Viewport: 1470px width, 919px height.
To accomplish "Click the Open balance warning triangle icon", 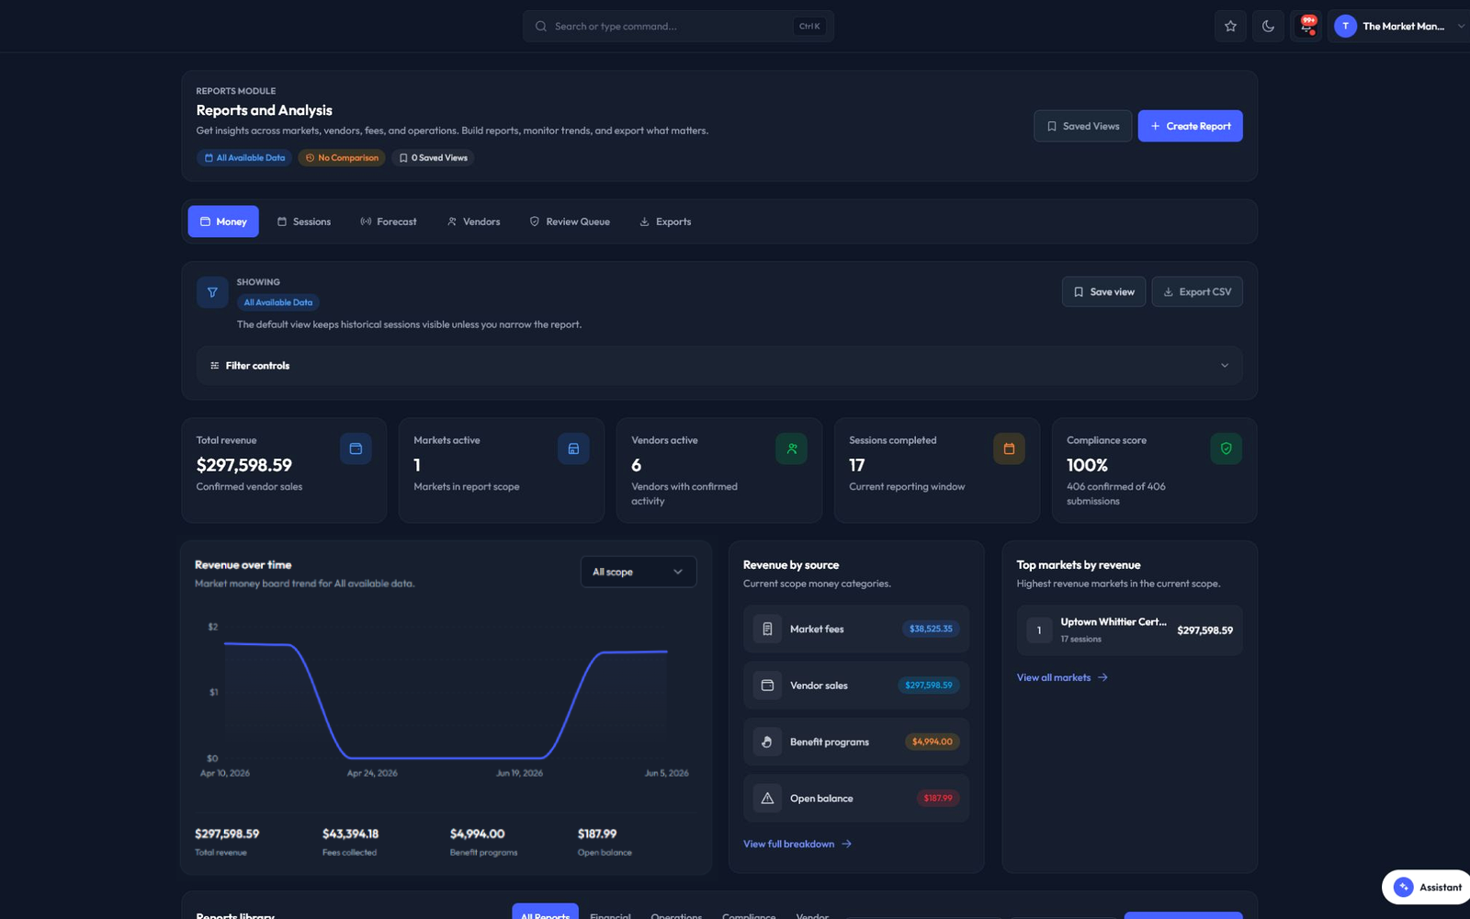I will click(x=767, y=799).
